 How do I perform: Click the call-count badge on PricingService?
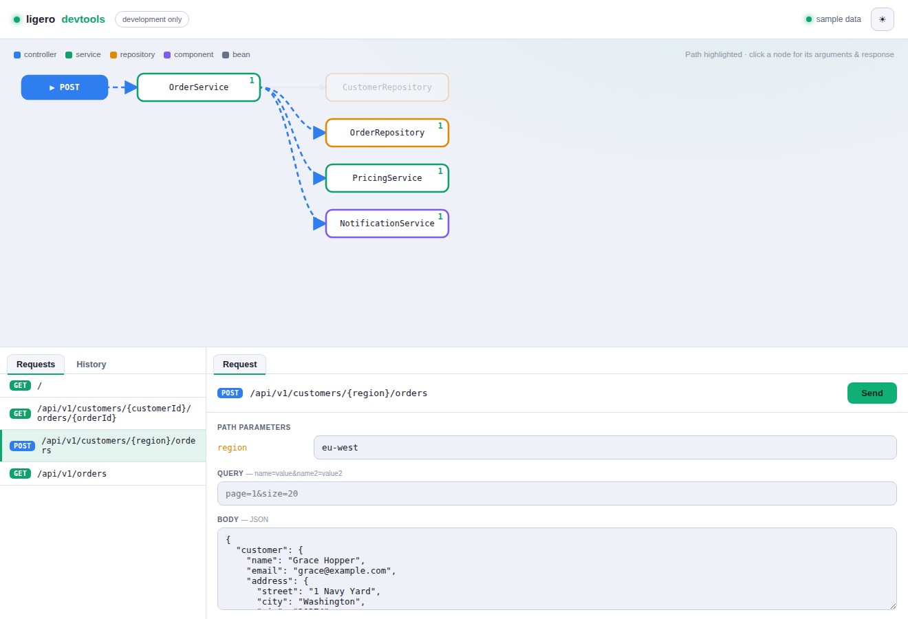point(440,171)
